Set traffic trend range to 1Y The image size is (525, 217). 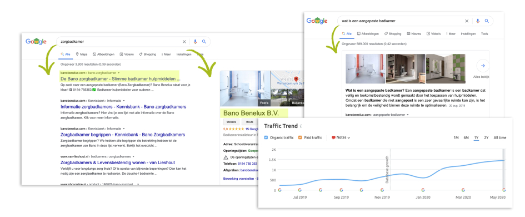pyautogui.click(x=476, y=137)
